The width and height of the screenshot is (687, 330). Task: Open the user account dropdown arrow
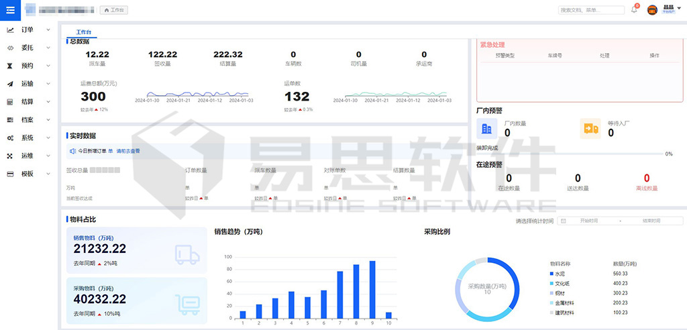click(x=678, y=9)
